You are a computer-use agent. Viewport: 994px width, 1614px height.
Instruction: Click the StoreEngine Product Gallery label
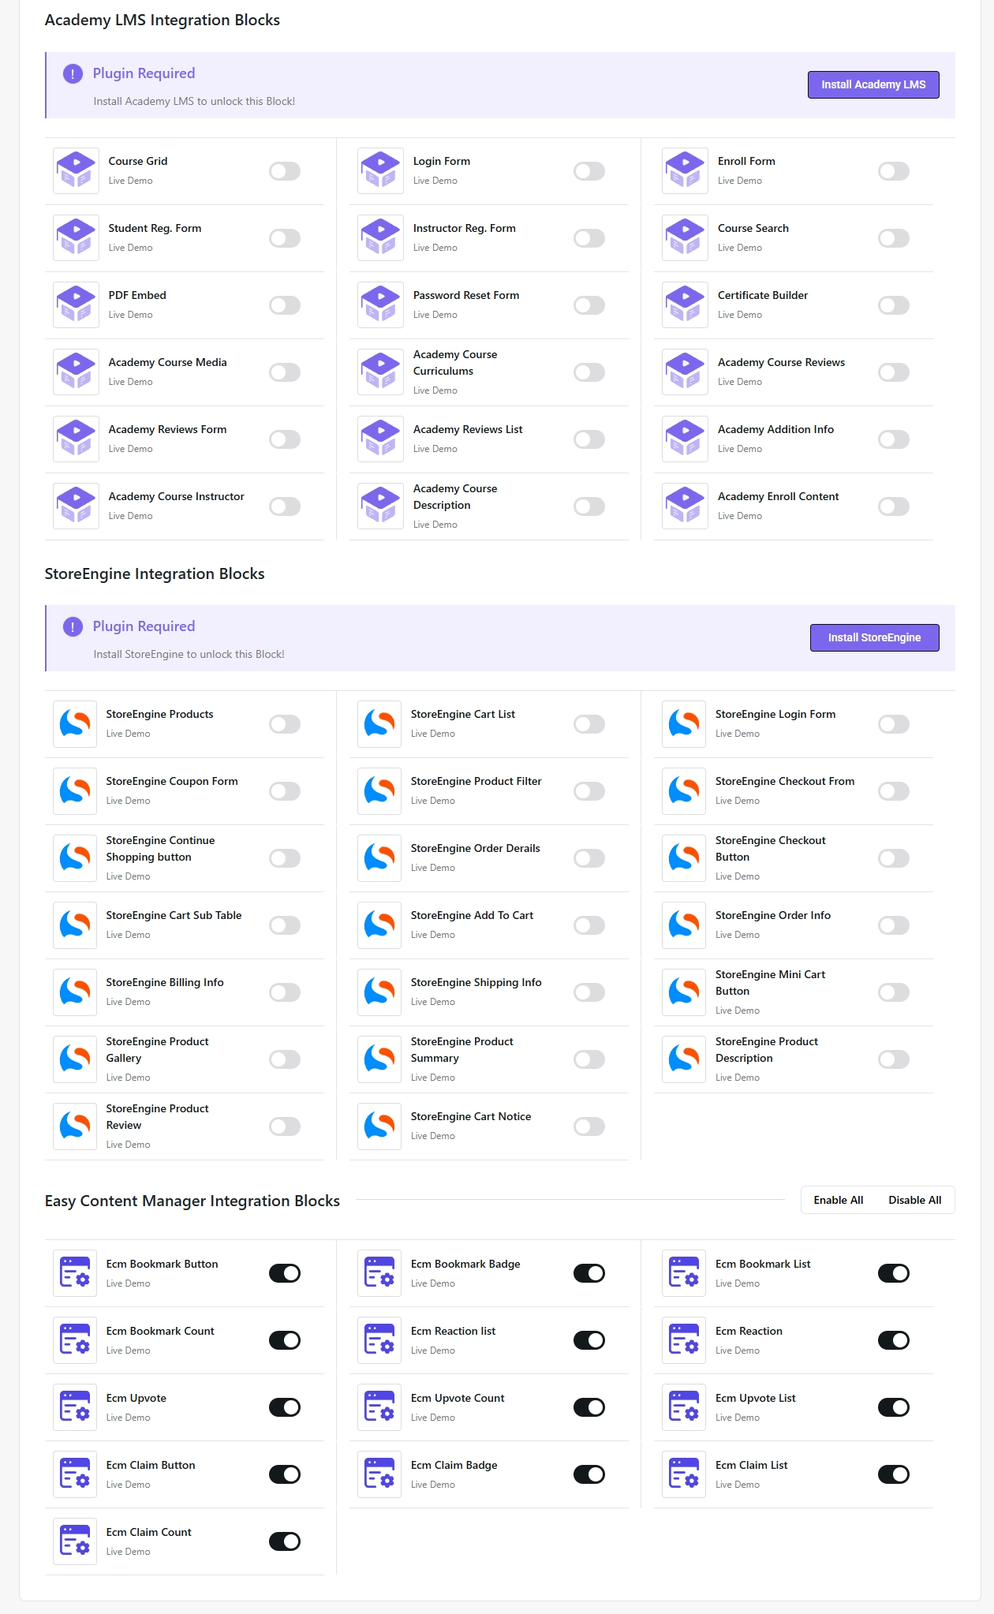pos(157,1050)
